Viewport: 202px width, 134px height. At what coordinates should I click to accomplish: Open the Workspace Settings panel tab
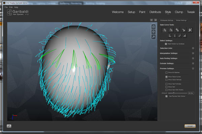coord(167,20)
